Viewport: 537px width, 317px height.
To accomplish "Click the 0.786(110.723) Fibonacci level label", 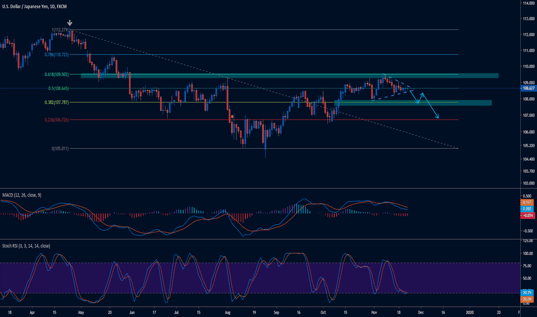I will (56, 55).
